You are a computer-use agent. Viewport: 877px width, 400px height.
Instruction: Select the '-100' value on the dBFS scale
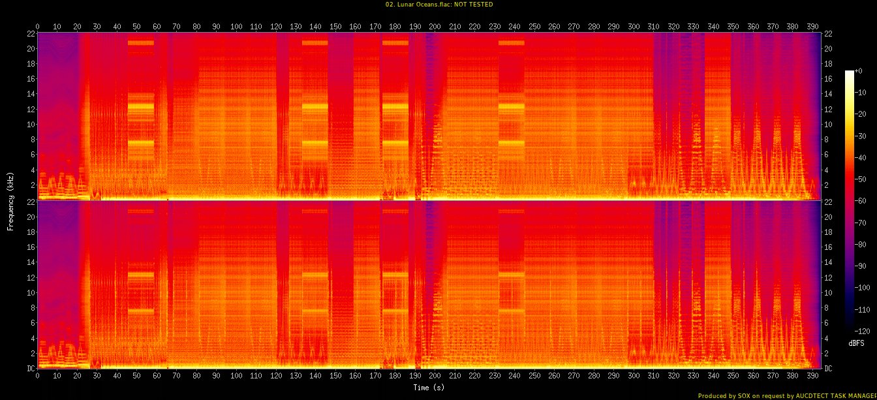[862, 288]
